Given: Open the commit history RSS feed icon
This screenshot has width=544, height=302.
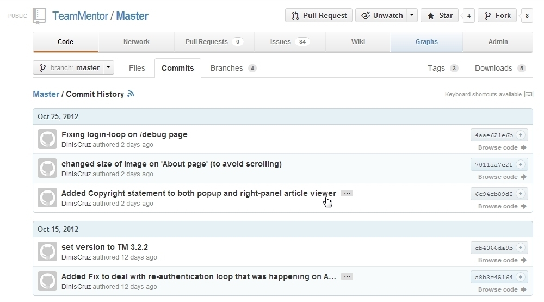Looking at the screenshot, I should (131, 94).
